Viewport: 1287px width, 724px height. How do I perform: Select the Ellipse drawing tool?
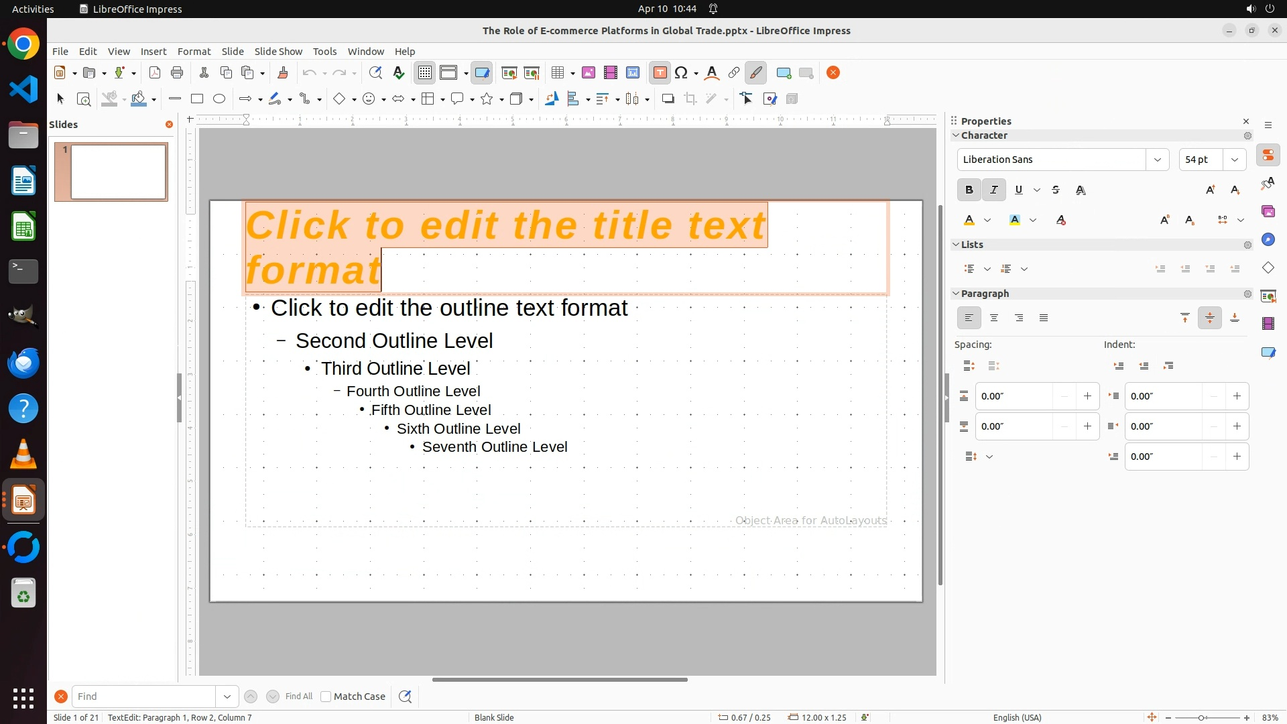tap(219, 99)
